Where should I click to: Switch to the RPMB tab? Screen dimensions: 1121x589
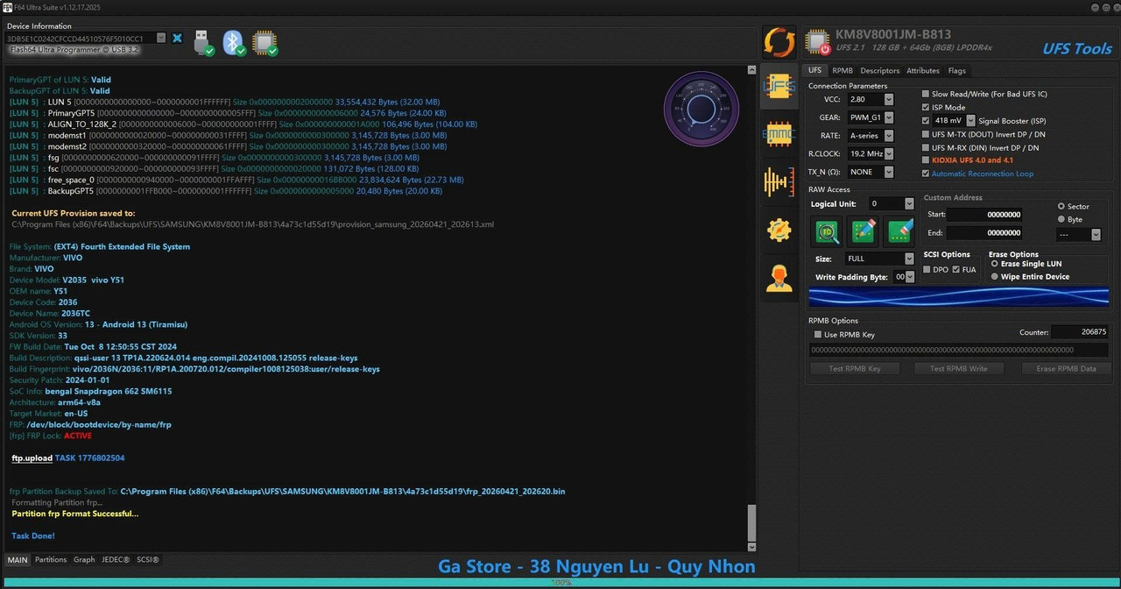pos(843,70)
